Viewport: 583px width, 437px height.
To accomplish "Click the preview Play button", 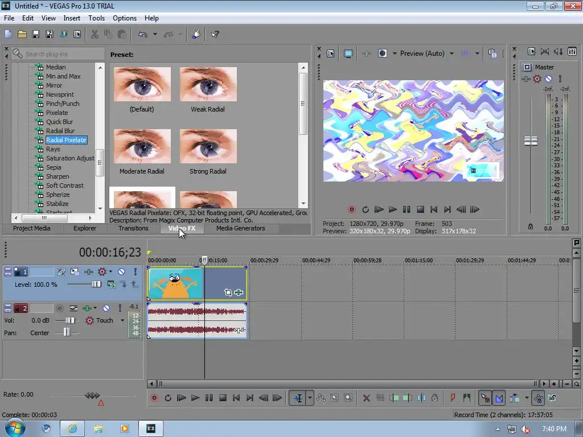I will coord(393,209).
